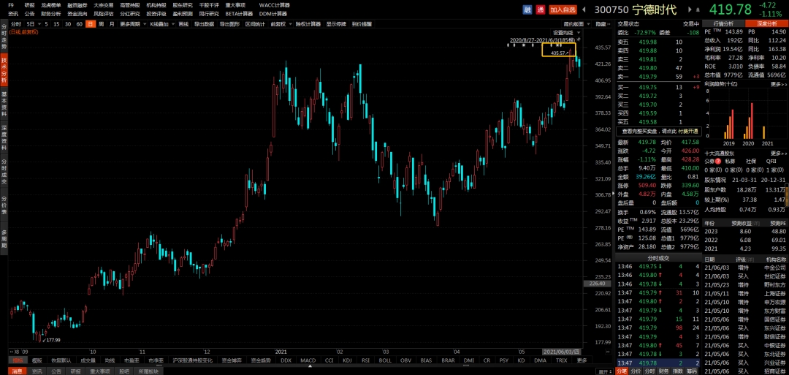Click the red question-mark badge by 公募
The height and width of the screenshot is (375, 789).
pyautogui.click(x=718, y=161)
